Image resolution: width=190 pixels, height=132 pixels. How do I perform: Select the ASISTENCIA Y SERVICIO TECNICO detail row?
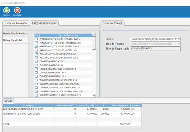72,114
